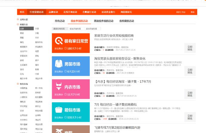Click the shirt icon on 男装市场 tile
This screenshot has height=133, width=206.
pos(58,64)
